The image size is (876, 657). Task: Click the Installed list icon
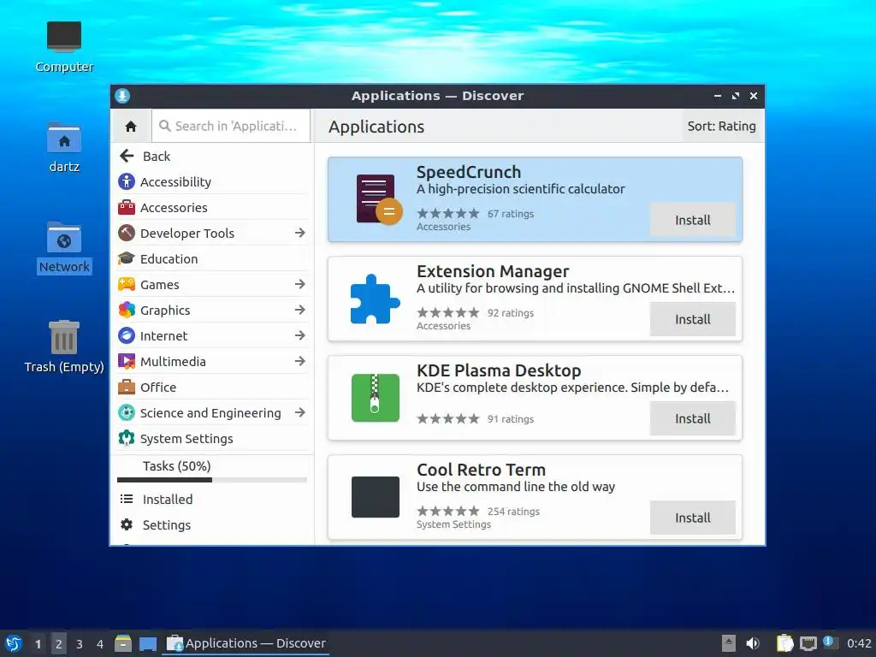pos(127,499)
